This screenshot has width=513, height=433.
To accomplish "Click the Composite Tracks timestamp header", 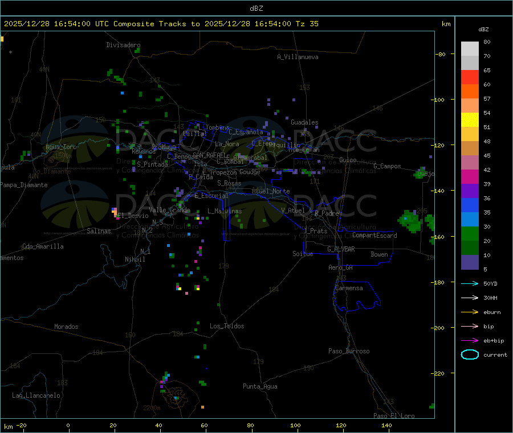I will pos(161,24).
